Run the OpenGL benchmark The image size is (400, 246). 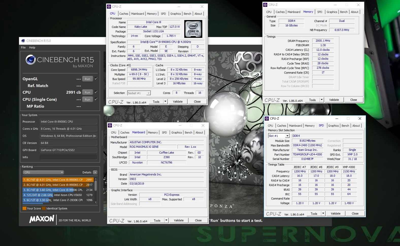88,79
